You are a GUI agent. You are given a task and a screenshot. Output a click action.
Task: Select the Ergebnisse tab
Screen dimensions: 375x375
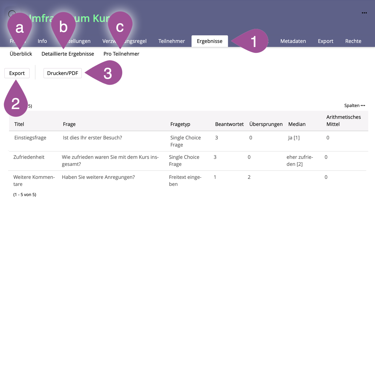(209, 41)
